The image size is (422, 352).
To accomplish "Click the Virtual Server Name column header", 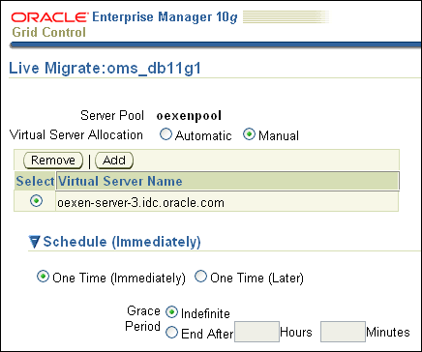I will click(x=227, y=181).
